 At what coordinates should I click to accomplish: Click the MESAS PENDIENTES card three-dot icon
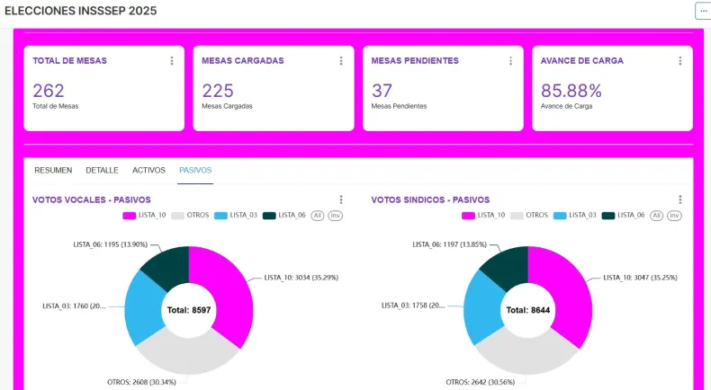(x=510, y=61)
